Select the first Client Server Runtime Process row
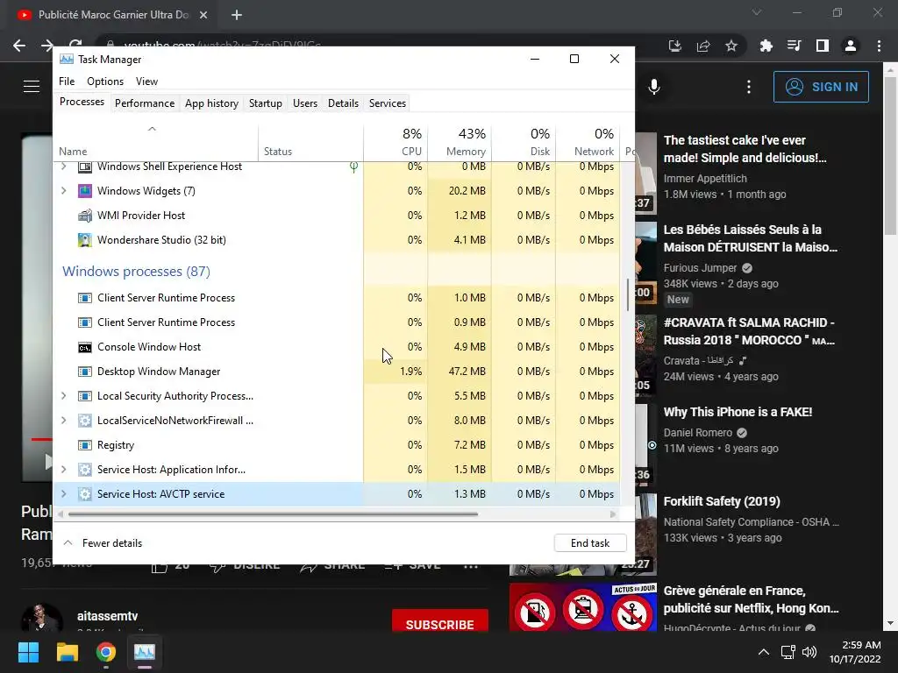 pyautogui.click(x=336, y=298)
